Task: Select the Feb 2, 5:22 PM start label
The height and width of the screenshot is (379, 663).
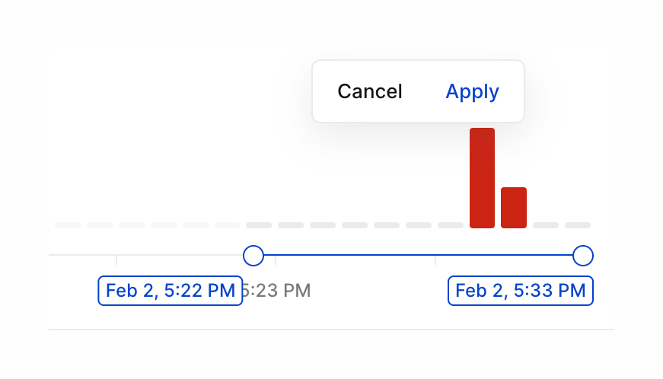Action: click(171, 291)
